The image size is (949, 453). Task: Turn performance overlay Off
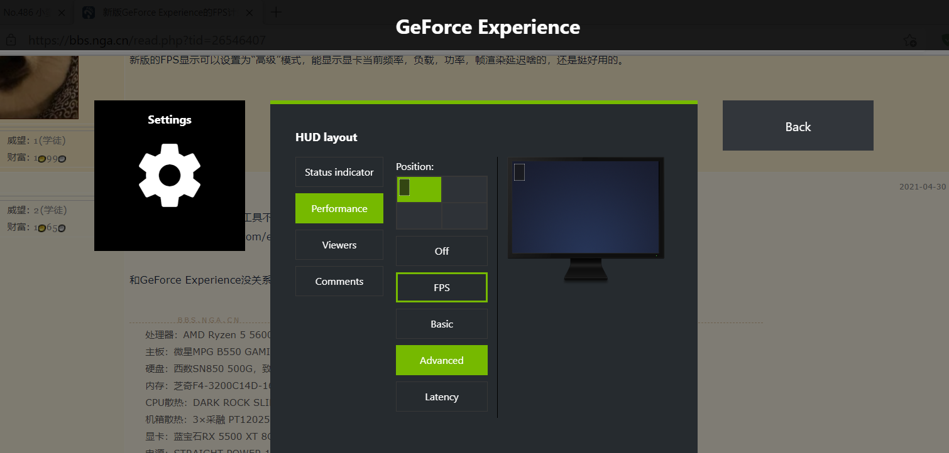442,251
